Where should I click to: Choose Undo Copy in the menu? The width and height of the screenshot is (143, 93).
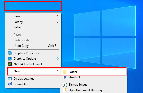pyautogui.click(x=33, y=46)
